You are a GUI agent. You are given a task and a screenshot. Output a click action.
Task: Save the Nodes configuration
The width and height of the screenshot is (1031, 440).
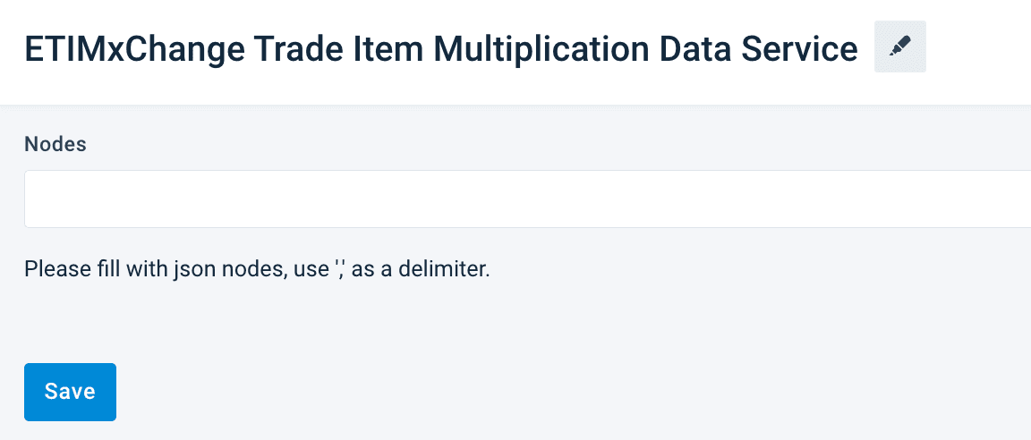[x=70, y=392]
